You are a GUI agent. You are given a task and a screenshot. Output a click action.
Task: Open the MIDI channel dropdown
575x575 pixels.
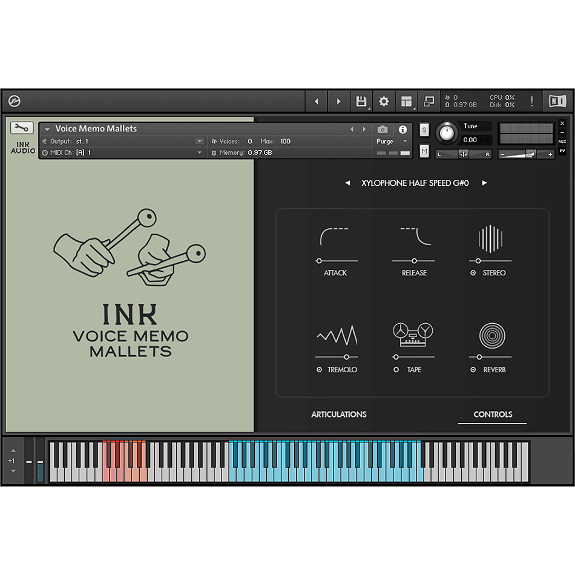199,153
